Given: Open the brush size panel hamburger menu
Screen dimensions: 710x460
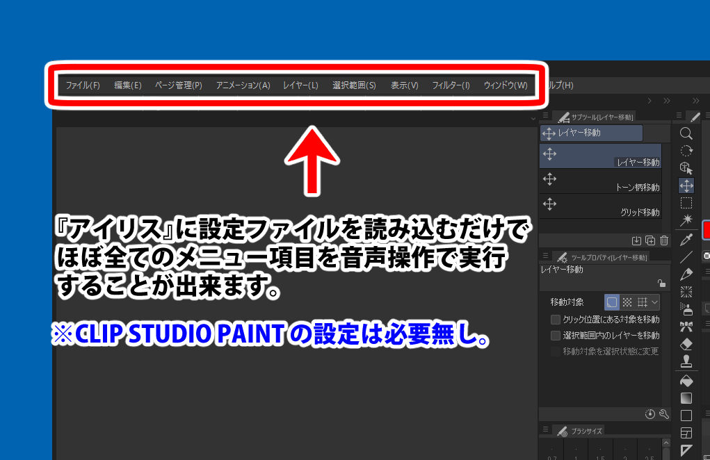Looking at the screenshot, I should click(x=545, y=429).
